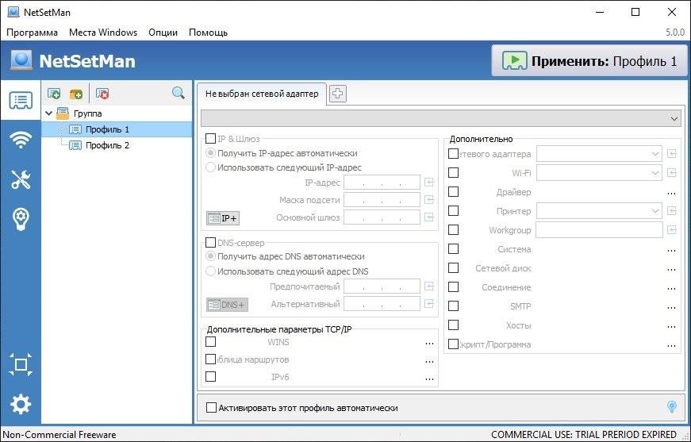Open the Profiles view in sidebar
The height and width of the screenshot is (442, 691).
coord(21,101)
